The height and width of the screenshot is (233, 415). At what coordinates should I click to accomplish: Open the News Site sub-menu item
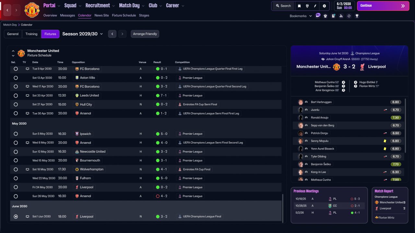[102, 15]
